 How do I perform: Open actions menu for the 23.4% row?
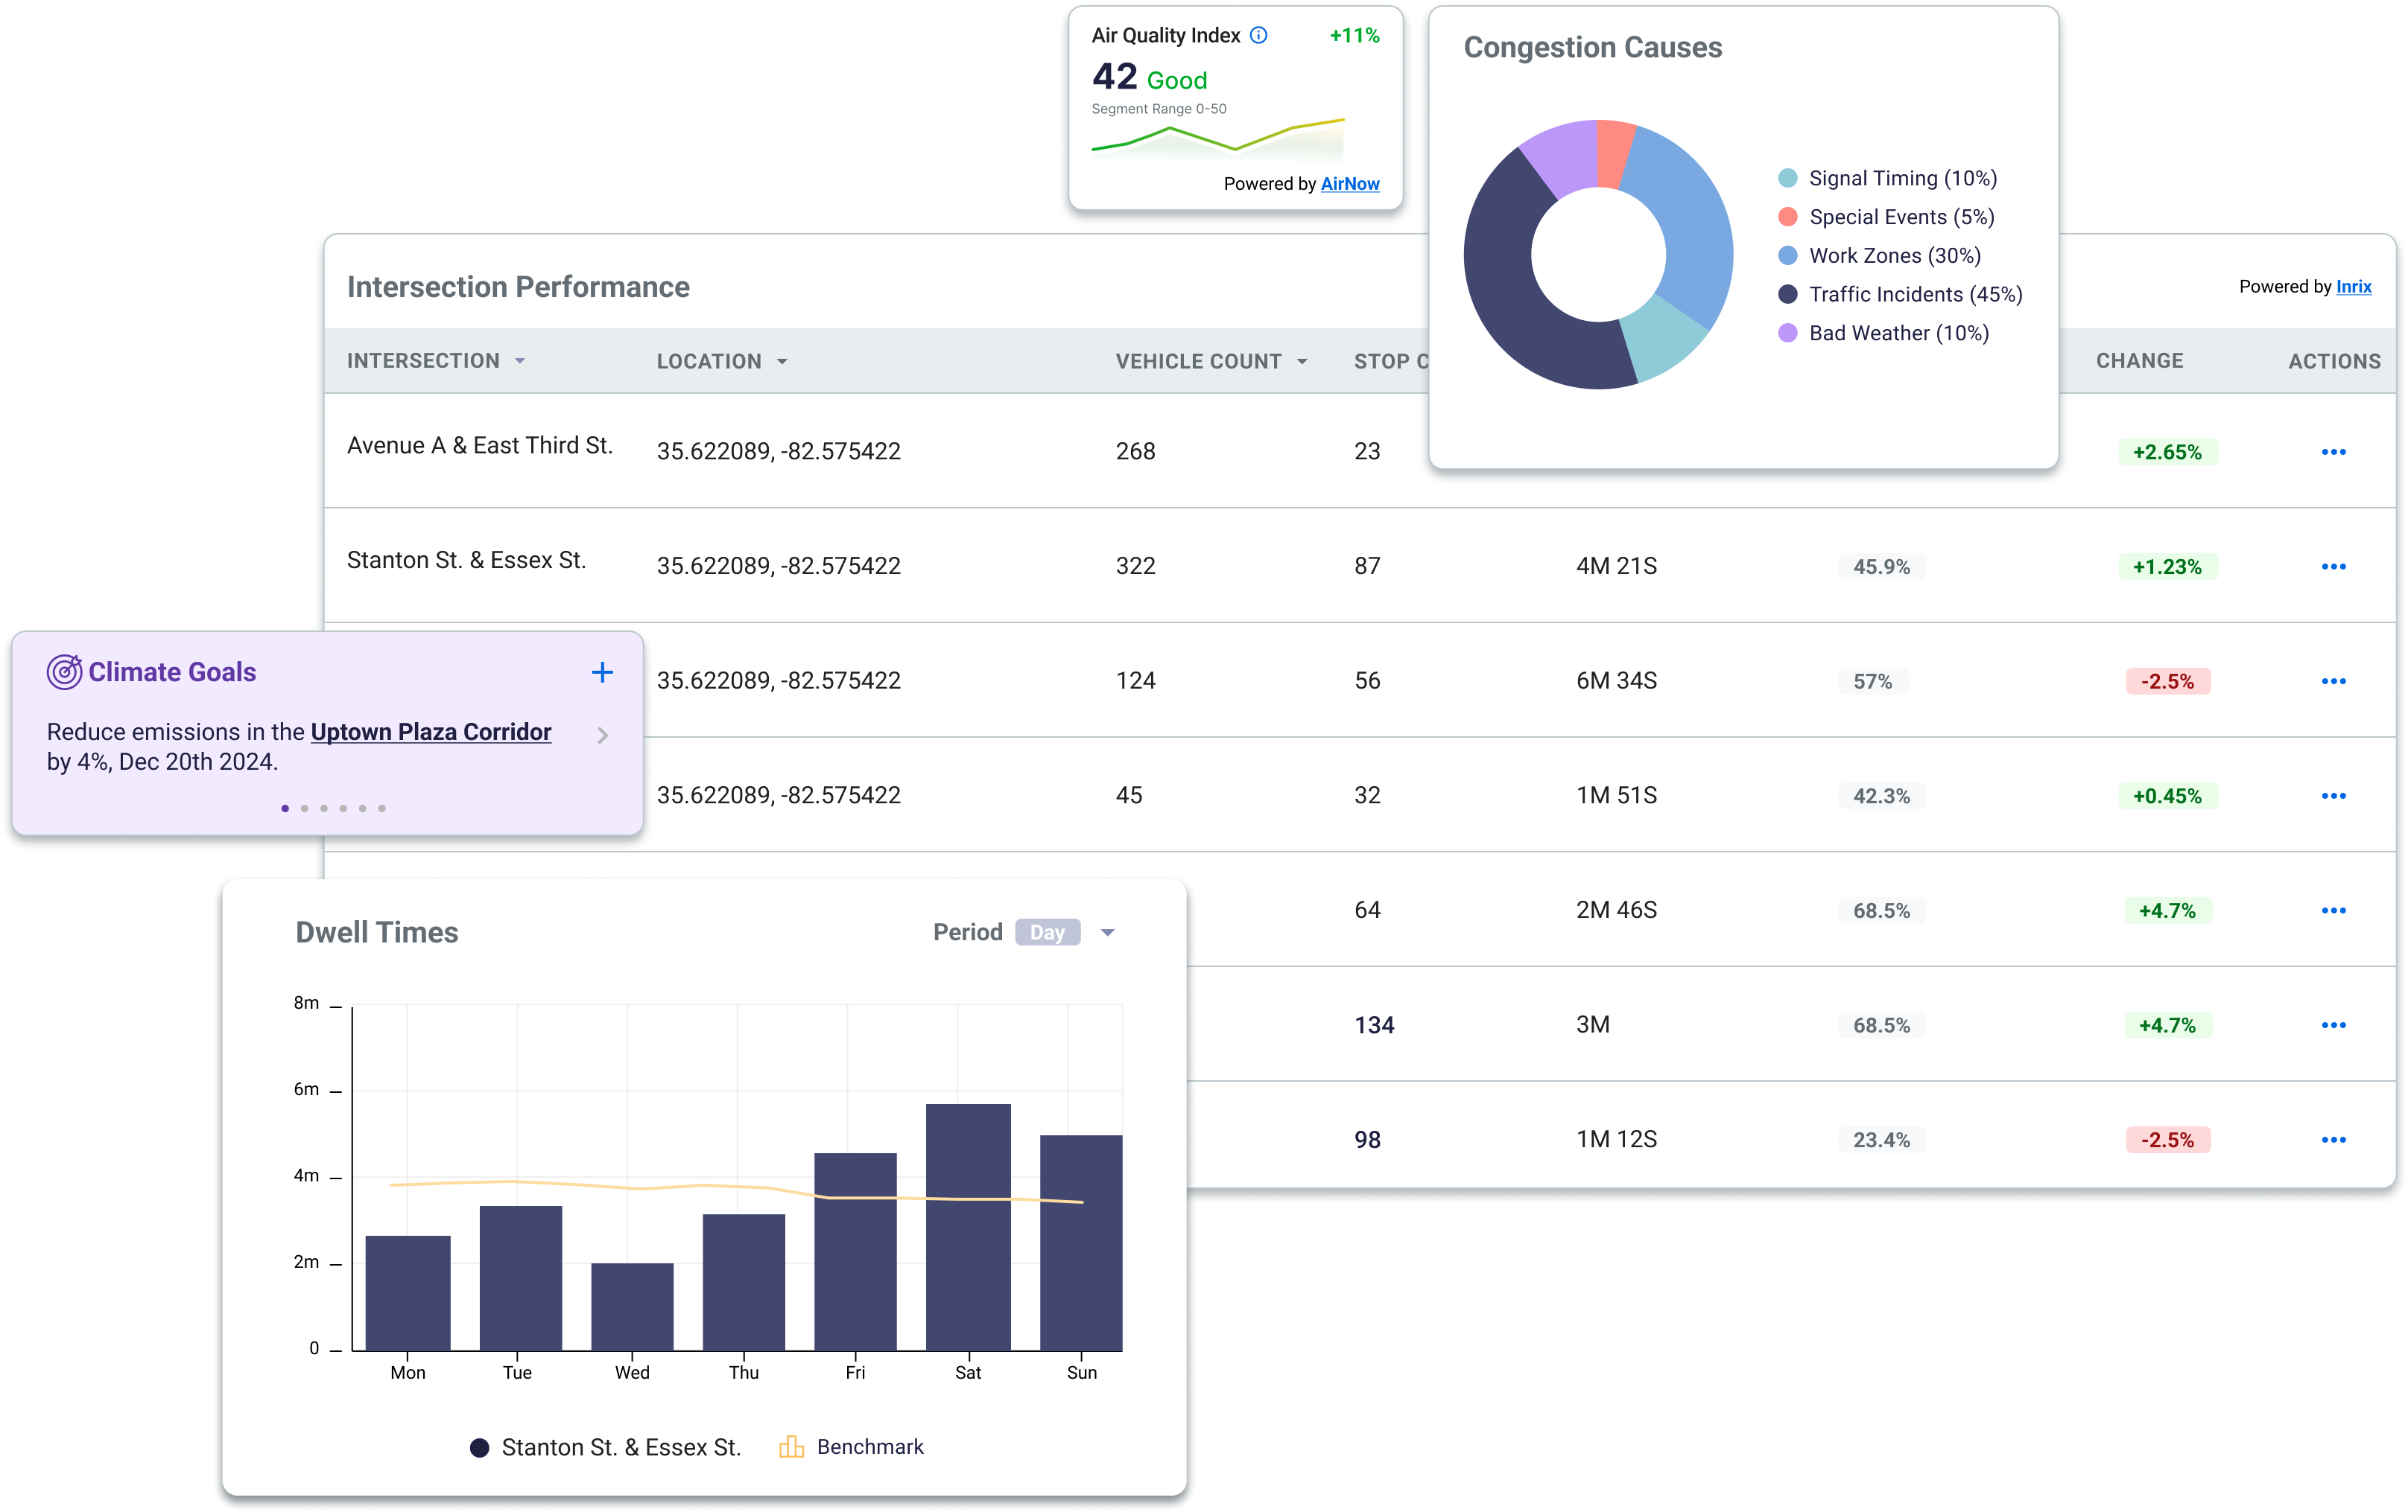click(2333, 1141)
